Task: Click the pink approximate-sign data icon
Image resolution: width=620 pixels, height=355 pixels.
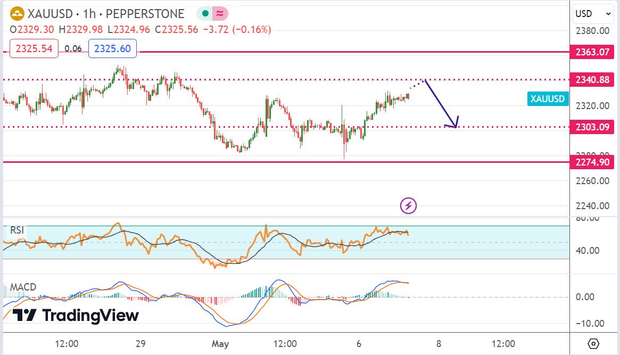Action: (x=220, y=14)
